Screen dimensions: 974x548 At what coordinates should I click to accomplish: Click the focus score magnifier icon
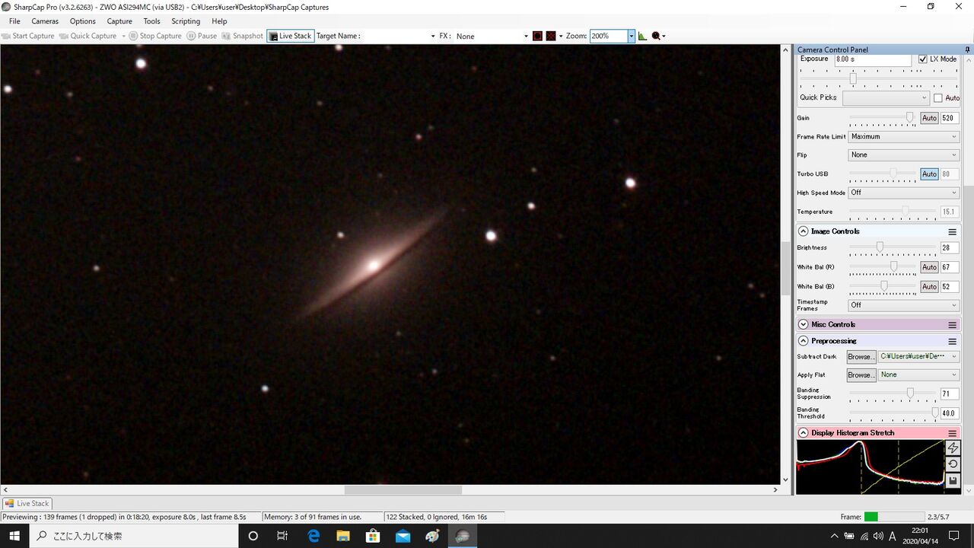tap(656, 36)
